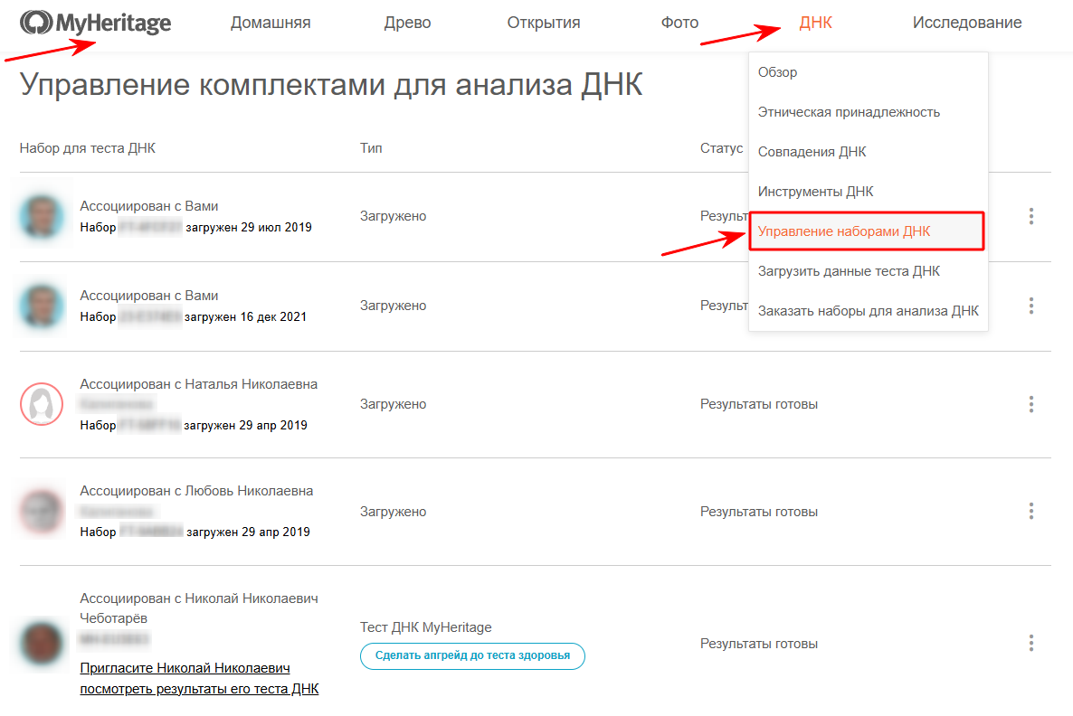This screenshot has width=1073, height=716.
Task: Click text загружен 16 дек 2021
Action: point(246,316)
